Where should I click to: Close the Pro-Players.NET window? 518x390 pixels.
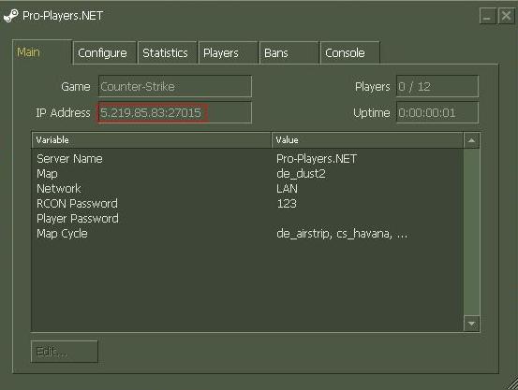(506, 16)
